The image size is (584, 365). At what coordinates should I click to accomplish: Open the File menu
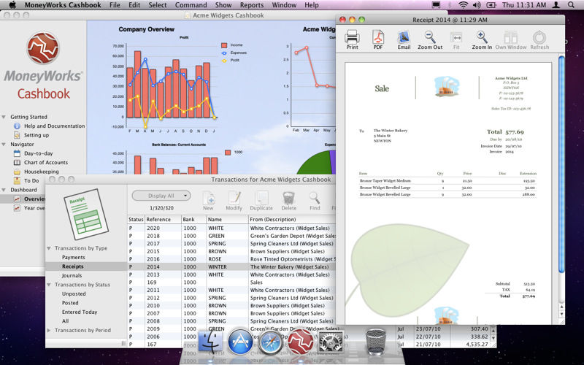tap(115, 5)
